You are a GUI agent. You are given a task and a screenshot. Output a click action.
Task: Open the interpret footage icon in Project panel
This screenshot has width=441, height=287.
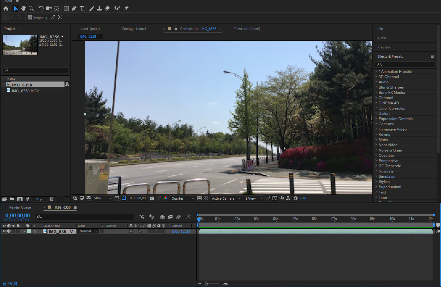pyautogui.click(x=4, y=199)
